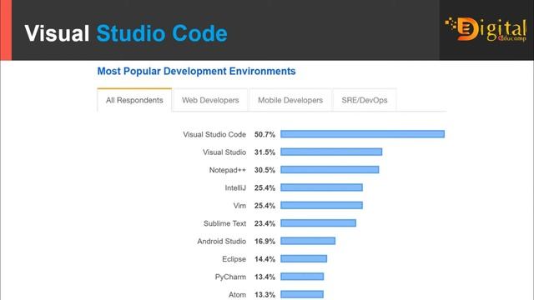Click the PyCharm 13.4% bar
The width and height of the screenshot is (534, 300).
pos(302,277)
